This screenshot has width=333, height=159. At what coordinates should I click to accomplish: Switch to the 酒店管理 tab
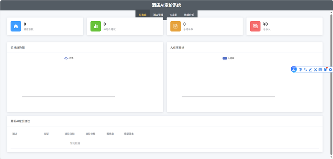158,15
